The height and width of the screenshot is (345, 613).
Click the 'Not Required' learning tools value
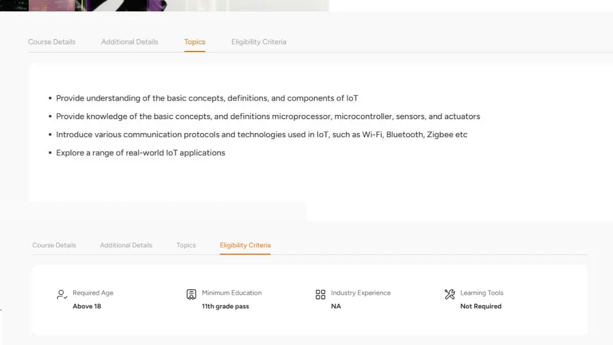coord(481,306)
